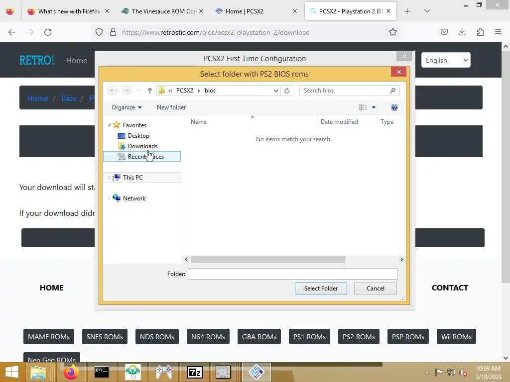510x382 pixels.
Task: Click Cancel in folder dialog
Action: pos(376,288)
